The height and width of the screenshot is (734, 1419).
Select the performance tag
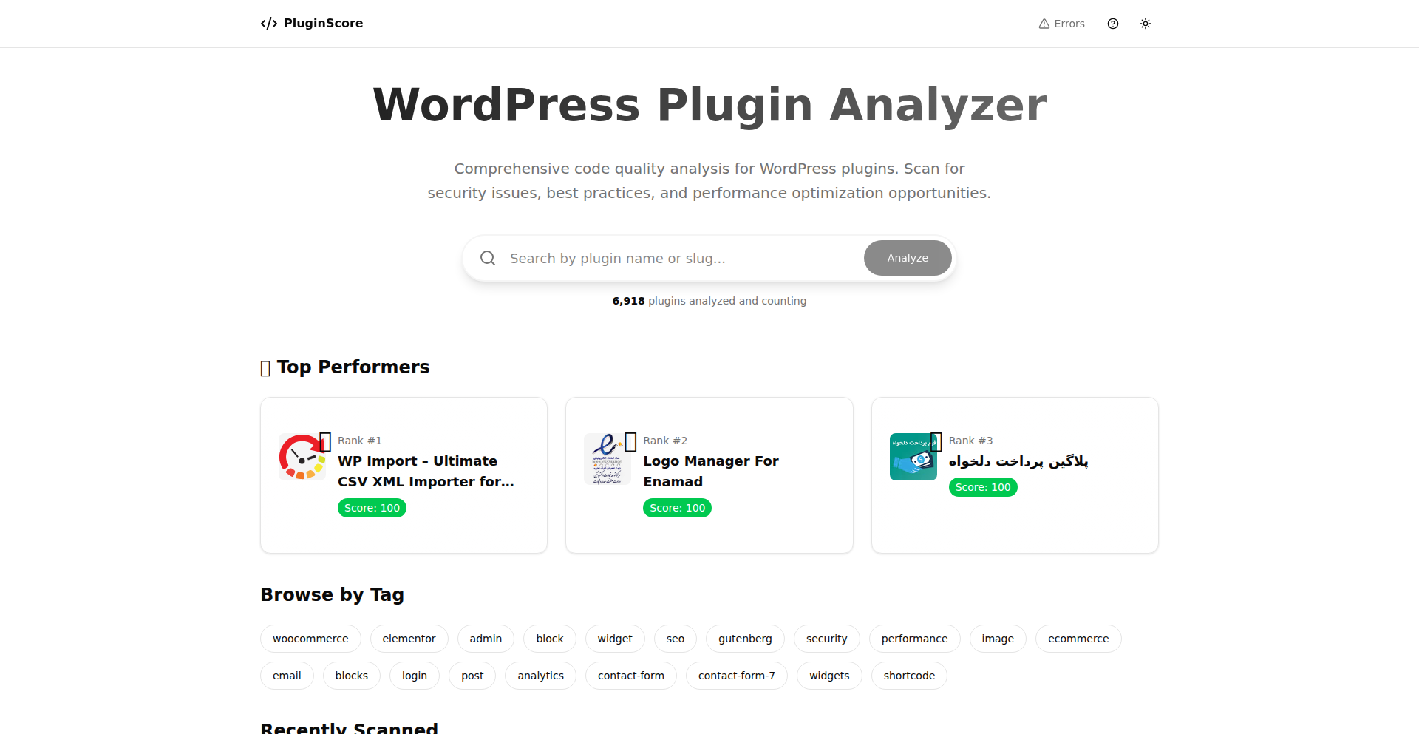[914, 638]
